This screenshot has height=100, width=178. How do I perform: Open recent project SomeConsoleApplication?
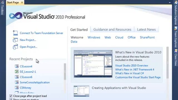[35, 82]
